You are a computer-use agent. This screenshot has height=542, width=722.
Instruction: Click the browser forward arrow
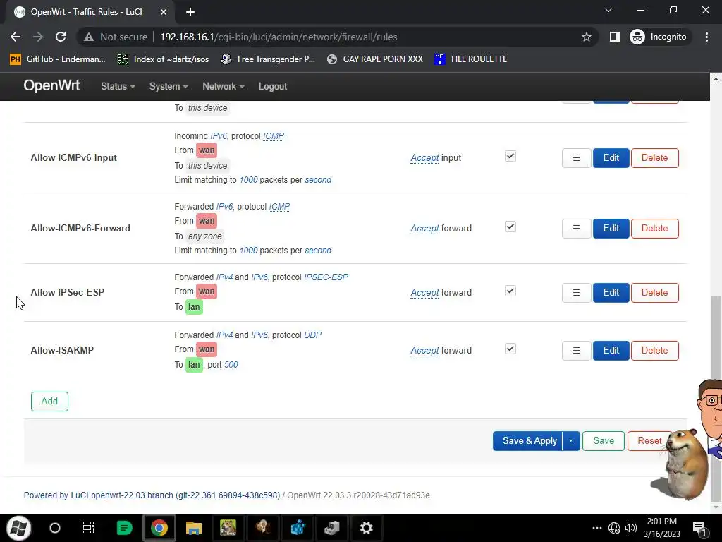[38, 37]
